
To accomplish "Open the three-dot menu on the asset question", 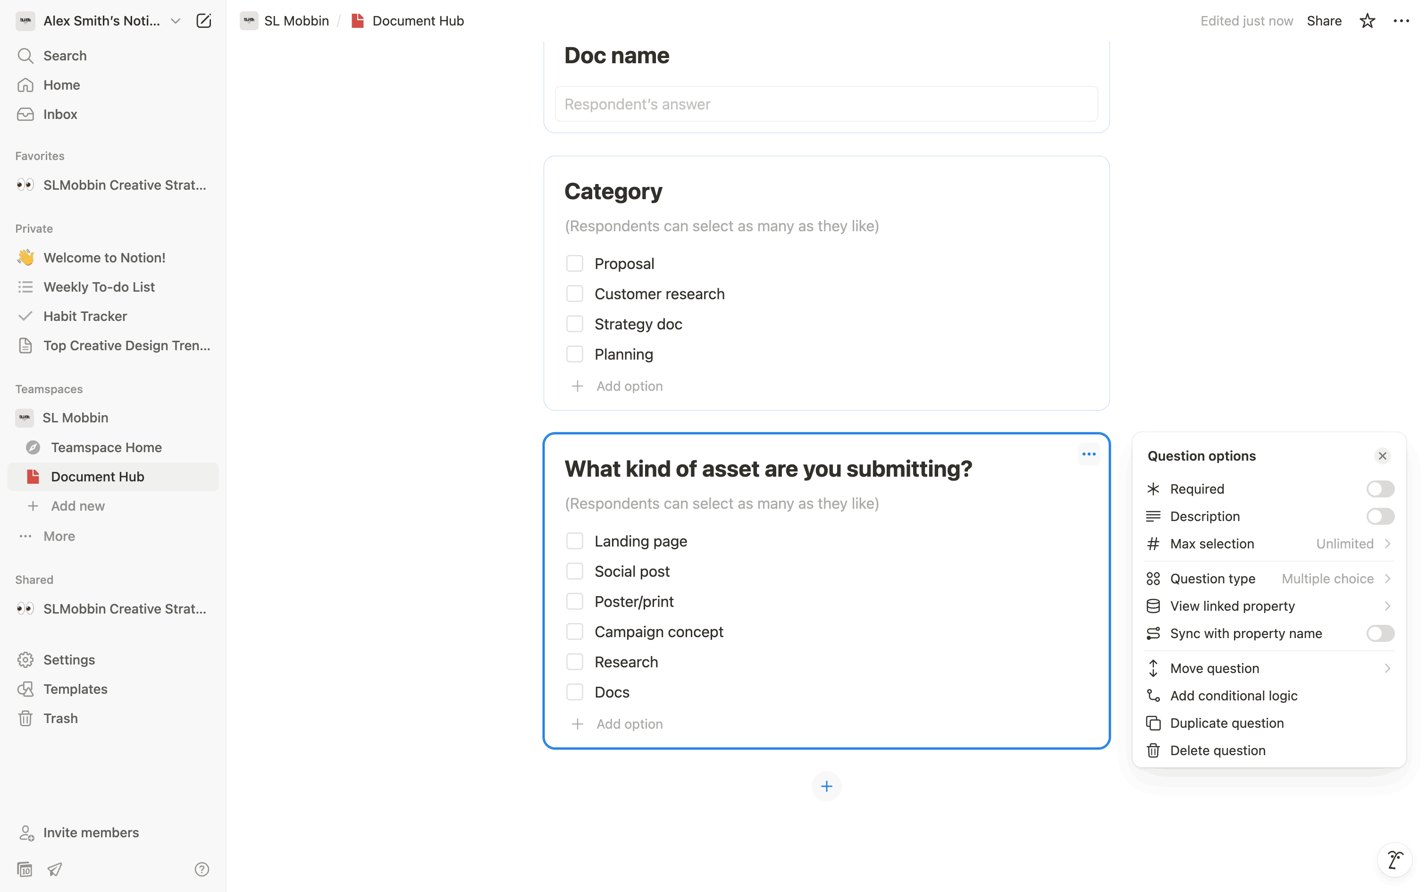I will [1089, 454].
